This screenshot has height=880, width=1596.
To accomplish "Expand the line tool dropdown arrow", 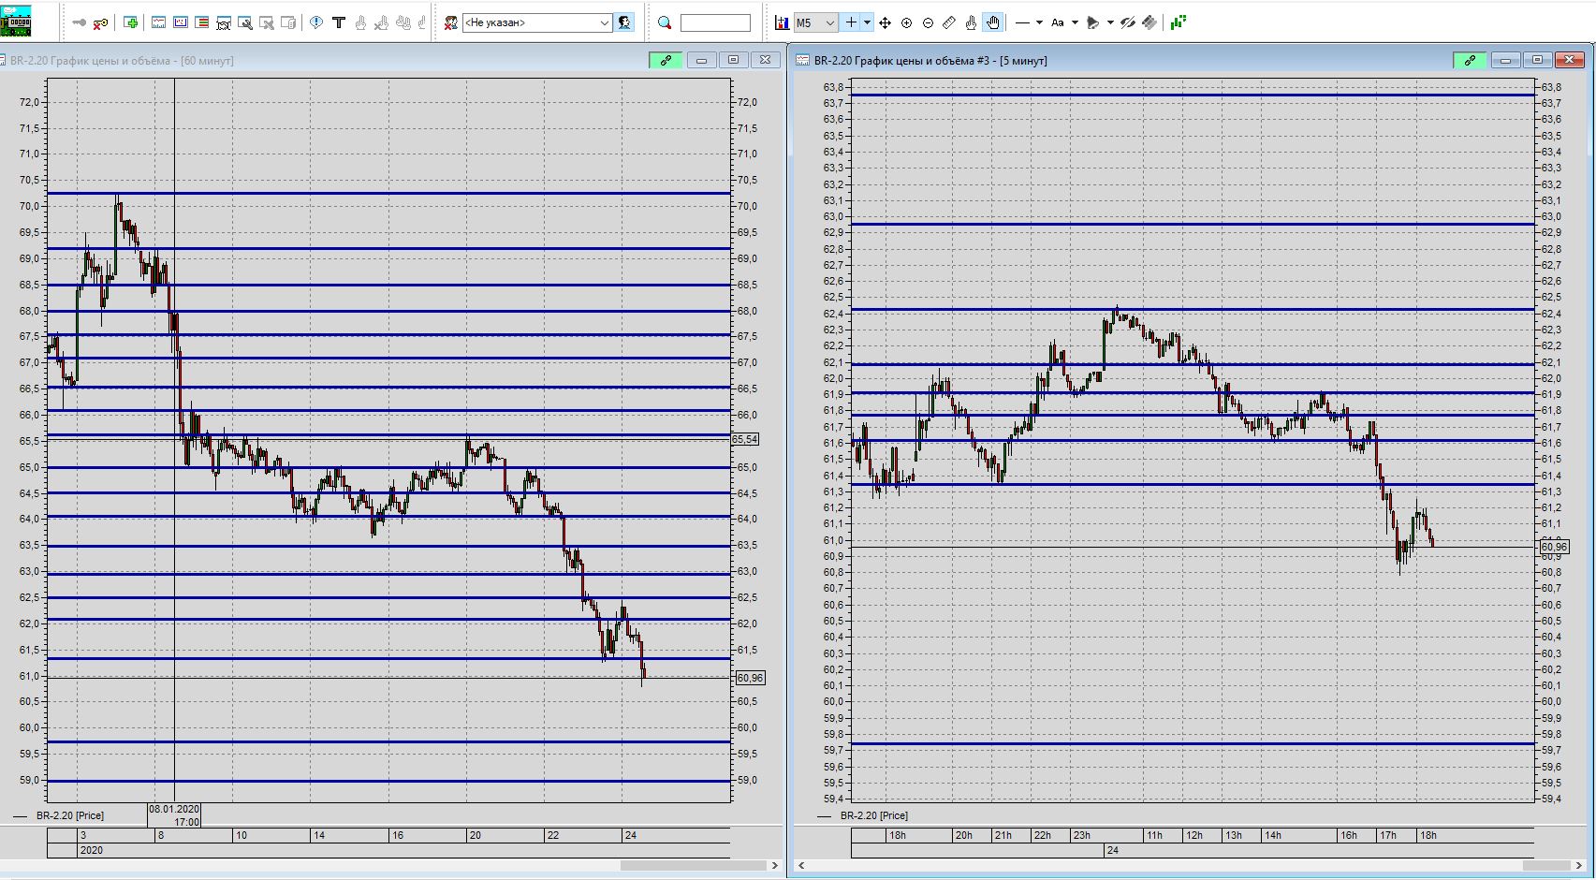I will (1039, 22).
